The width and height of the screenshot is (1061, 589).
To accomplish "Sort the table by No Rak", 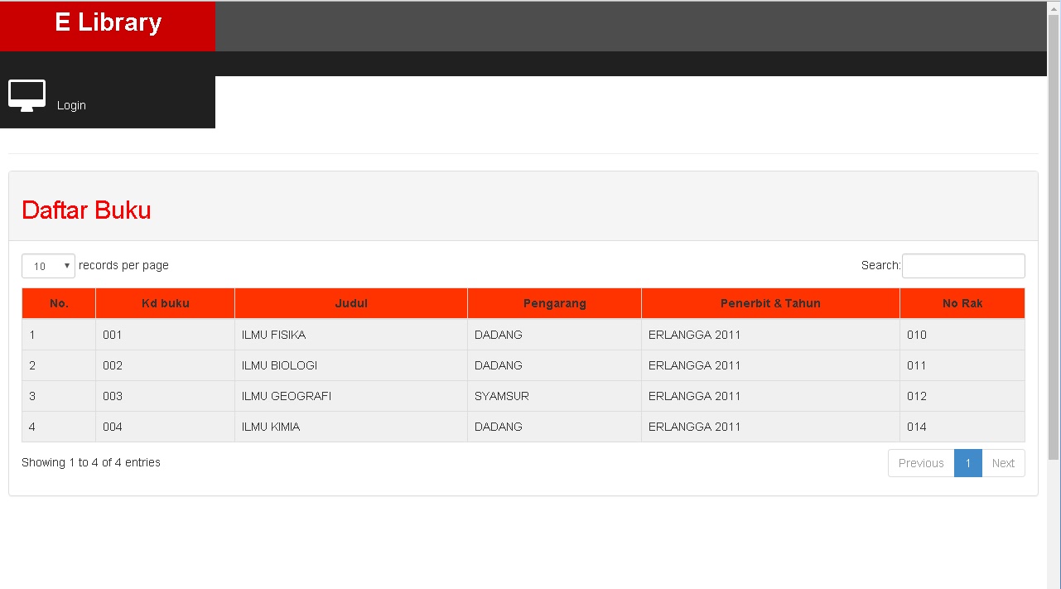I will coord(962,302).
